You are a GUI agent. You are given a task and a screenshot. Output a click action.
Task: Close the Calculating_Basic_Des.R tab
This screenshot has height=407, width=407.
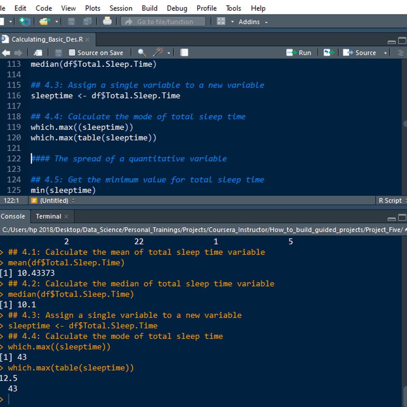point(88,40)
